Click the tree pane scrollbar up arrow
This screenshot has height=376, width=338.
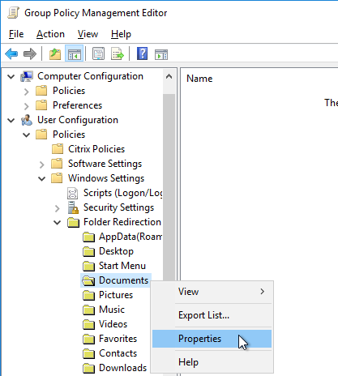[169, 76]
